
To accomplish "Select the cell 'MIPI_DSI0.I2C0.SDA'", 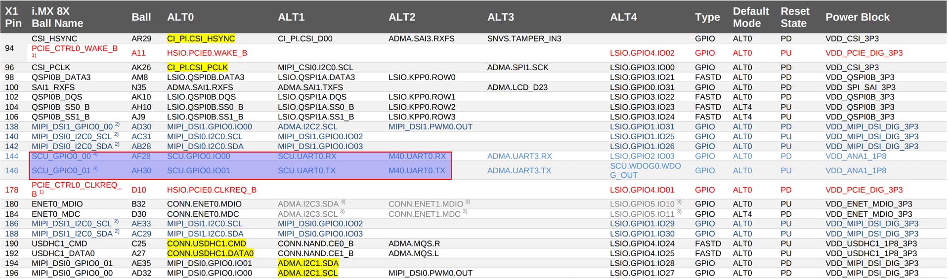I will (205, 146).
